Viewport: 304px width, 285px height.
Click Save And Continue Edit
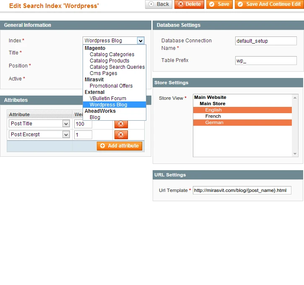[269, 4]
